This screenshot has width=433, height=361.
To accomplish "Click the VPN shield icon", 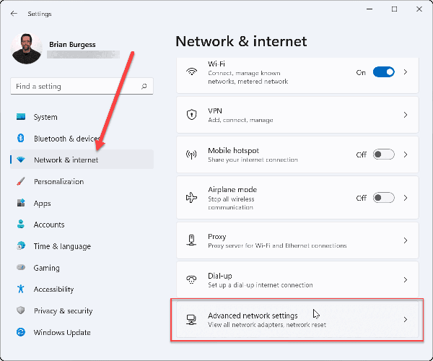I will (191, 114).
